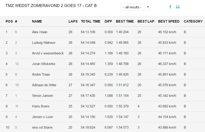The height and width of the screenshot is (132, 205).
Task: Select rider Ludwig Walrave
Action: (44, 43)
